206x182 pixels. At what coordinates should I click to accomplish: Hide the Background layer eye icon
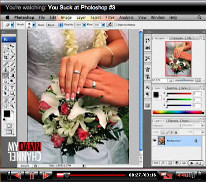coord(154,141)
